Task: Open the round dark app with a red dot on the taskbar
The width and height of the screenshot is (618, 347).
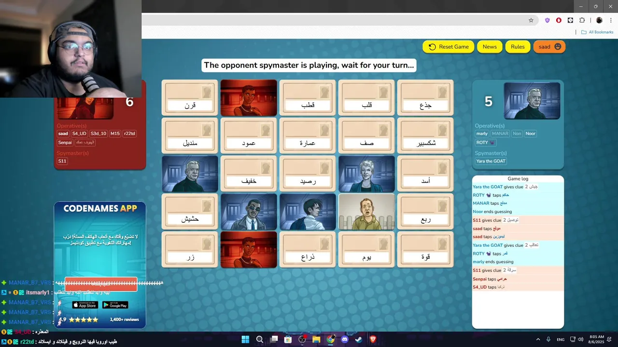Action: [303, 339]
